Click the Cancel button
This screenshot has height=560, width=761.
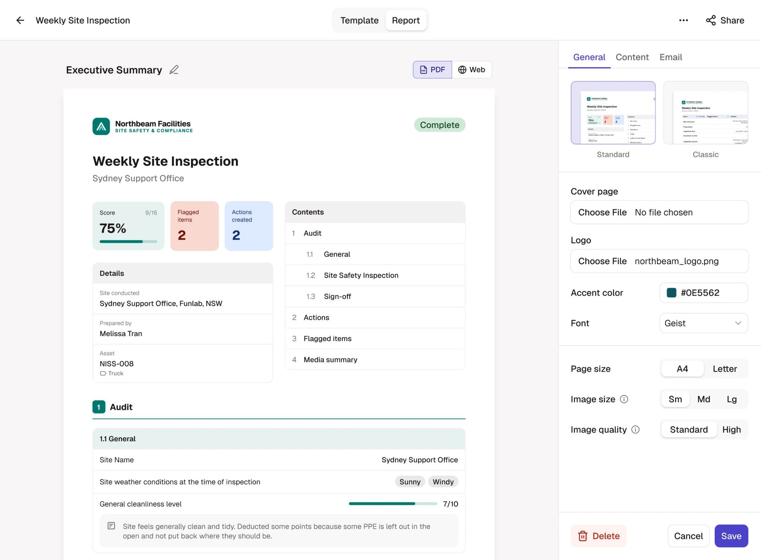pyautogui.click(x=688, y=536)
